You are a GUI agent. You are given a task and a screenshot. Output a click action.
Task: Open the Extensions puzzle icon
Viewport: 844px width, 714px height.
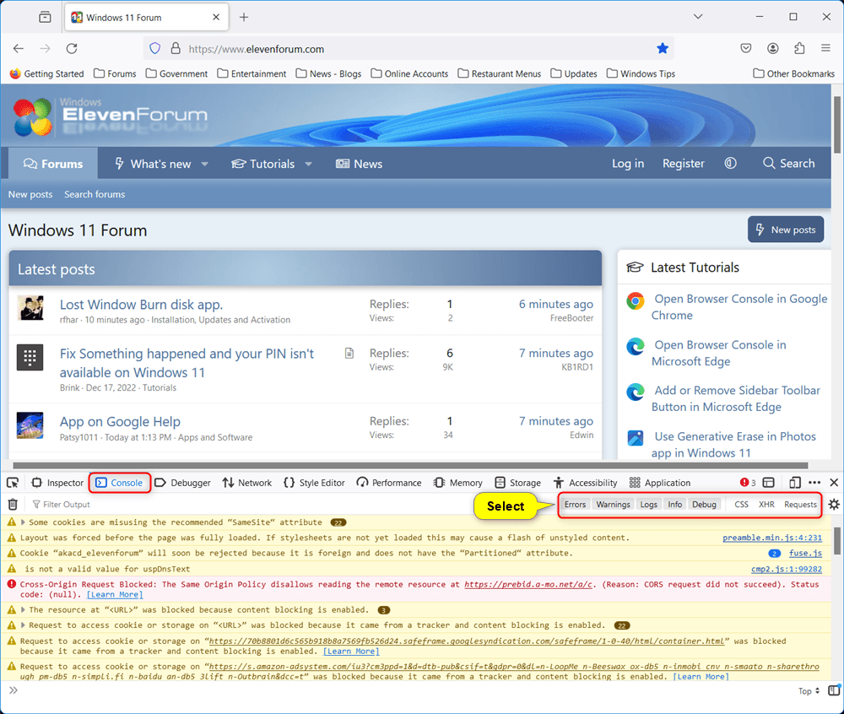(799, 48)
